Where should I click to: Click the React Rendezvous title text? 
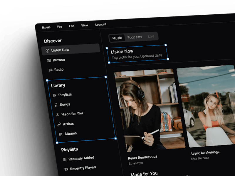point(142,158)
